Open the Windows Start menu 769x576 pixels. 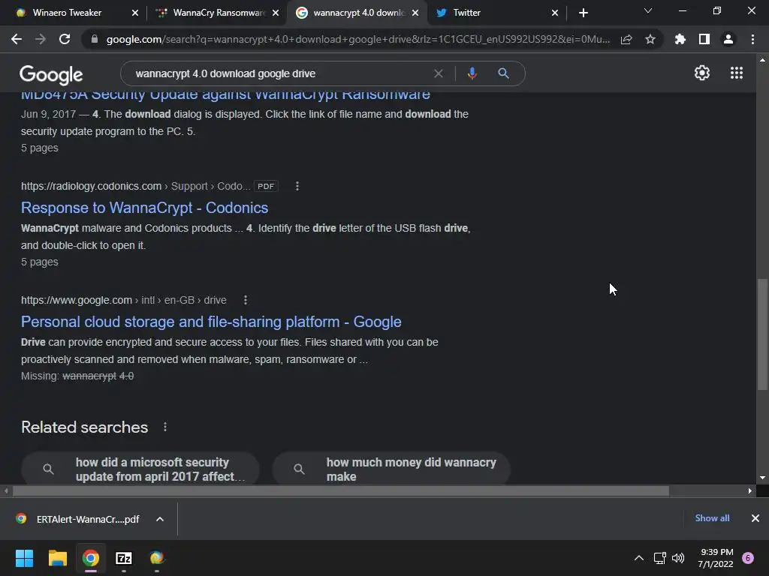point(24,558)
